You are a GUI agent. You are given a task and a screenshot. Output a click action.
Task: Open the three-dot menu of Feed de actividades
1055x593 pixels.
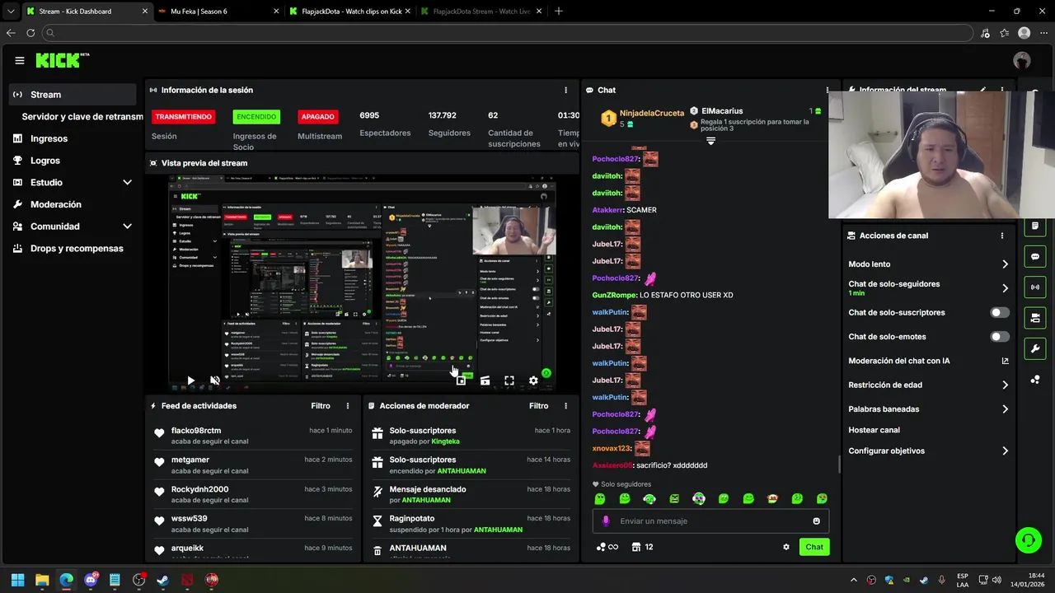point(348,406)
